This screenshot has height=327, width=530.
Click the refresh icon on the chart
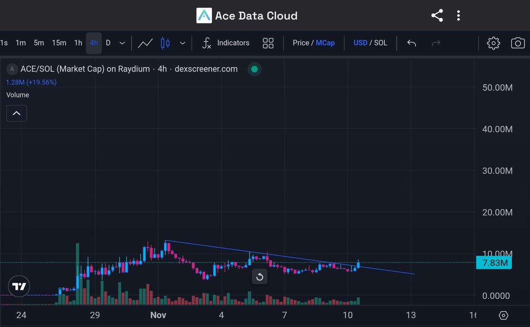(260, 277)
